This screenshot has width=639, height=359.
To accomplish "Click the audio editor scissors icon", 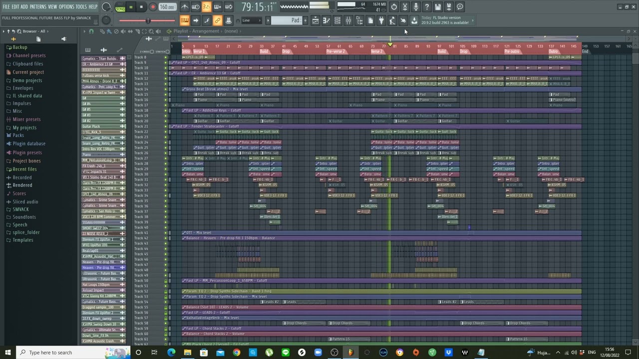I will pos(405,7).
